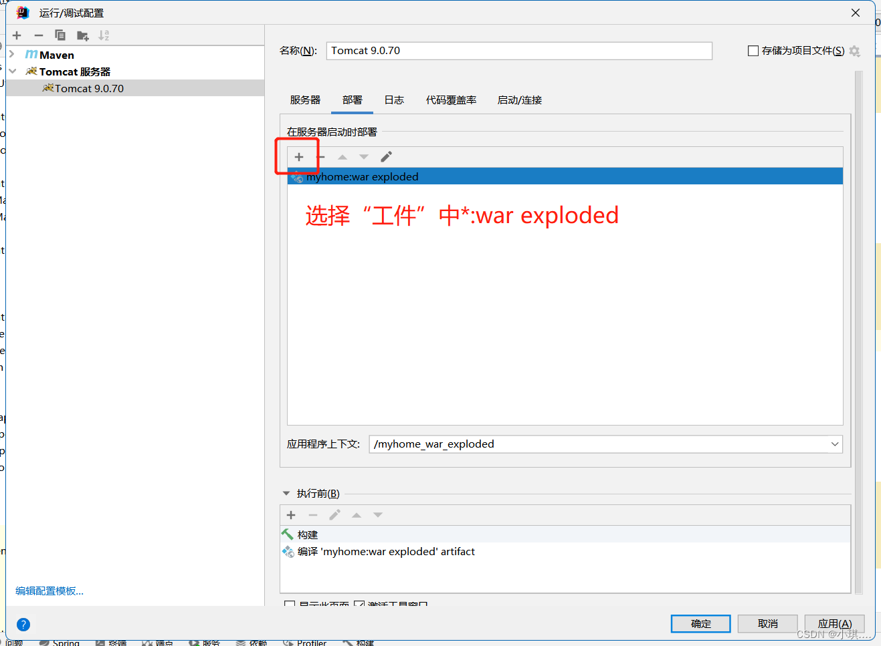Toggle 存储为项目文件 checkbox

click(x=753, y=51)
